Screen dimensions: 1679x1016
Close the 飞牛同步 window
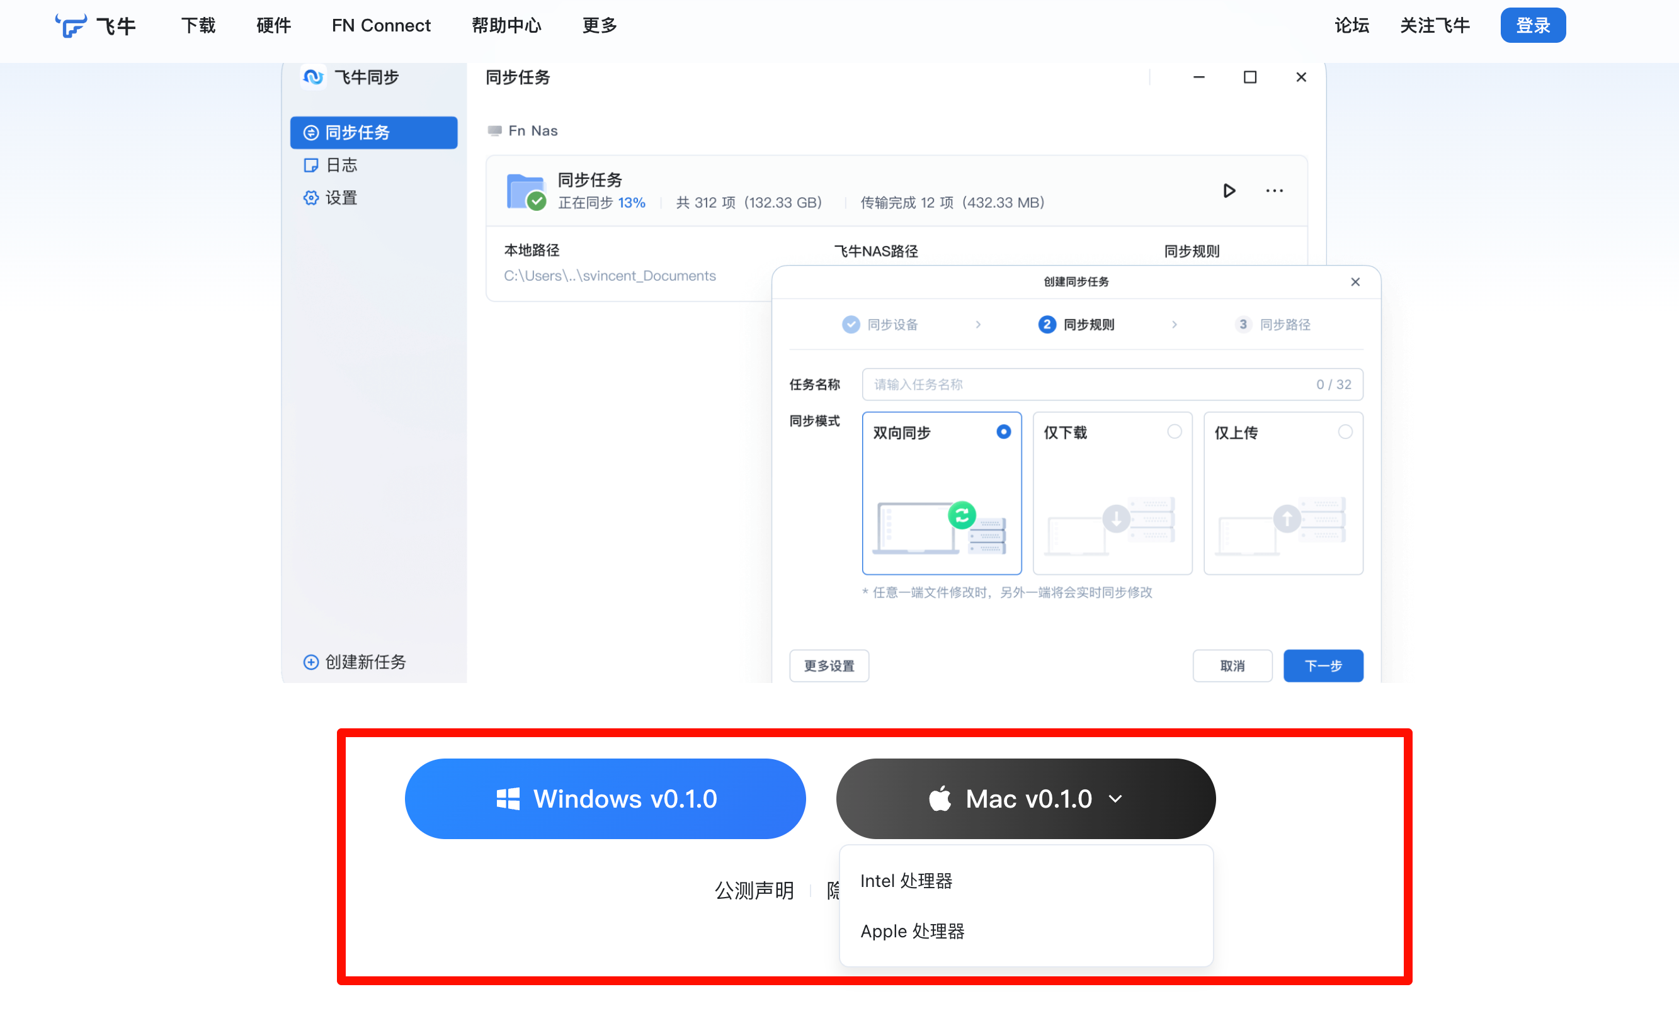1301,77
